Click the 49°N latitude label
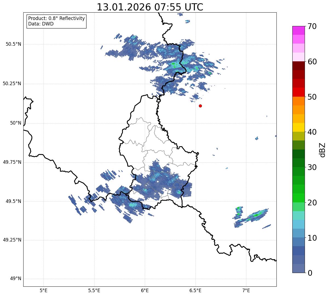Image resolution: width=329 pixels, height=296 pixels. click(x=16, y=279)
